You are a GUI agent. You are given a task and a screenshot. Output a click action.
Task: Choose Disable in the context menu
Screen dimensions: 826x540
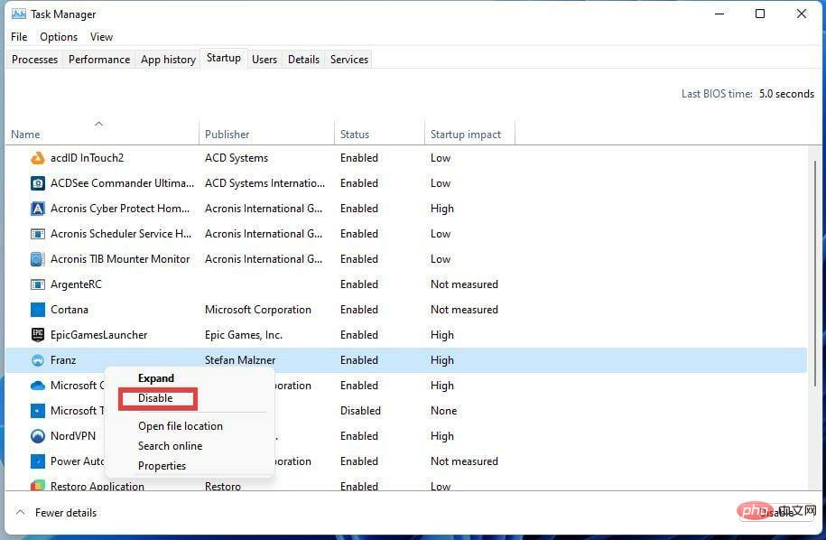[157, 398]
